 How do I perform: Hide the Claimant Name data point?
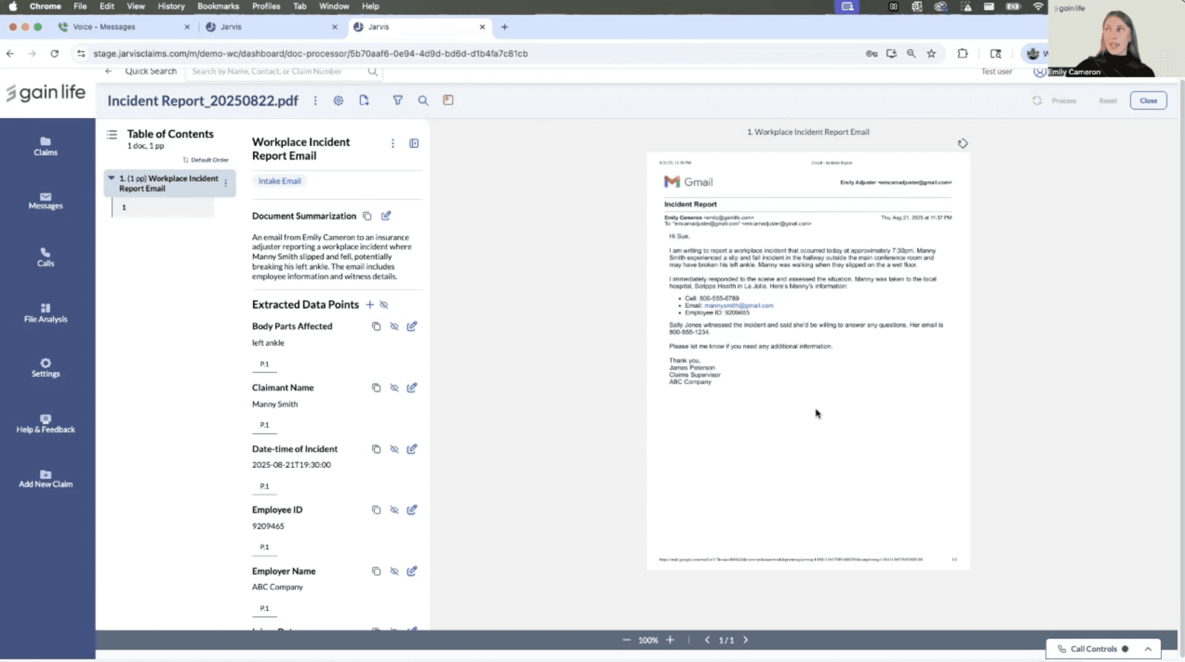pos(394,387)
